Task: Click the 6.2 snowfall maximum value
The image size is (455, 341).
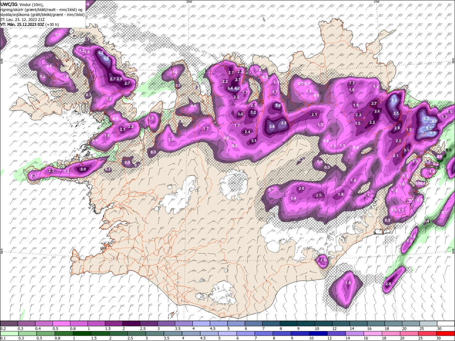Action: (x=426, y=119)
